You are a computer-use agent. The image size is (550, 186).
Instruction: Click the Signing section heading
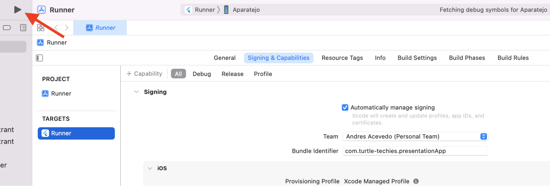pos(155,92)
